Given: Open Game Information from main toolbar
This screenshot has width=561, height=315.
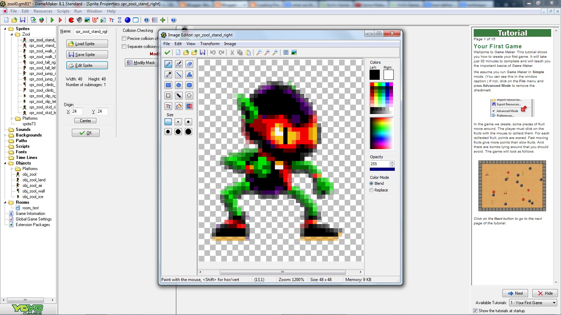Looking at the screenshot, I should tap(147, 20).
